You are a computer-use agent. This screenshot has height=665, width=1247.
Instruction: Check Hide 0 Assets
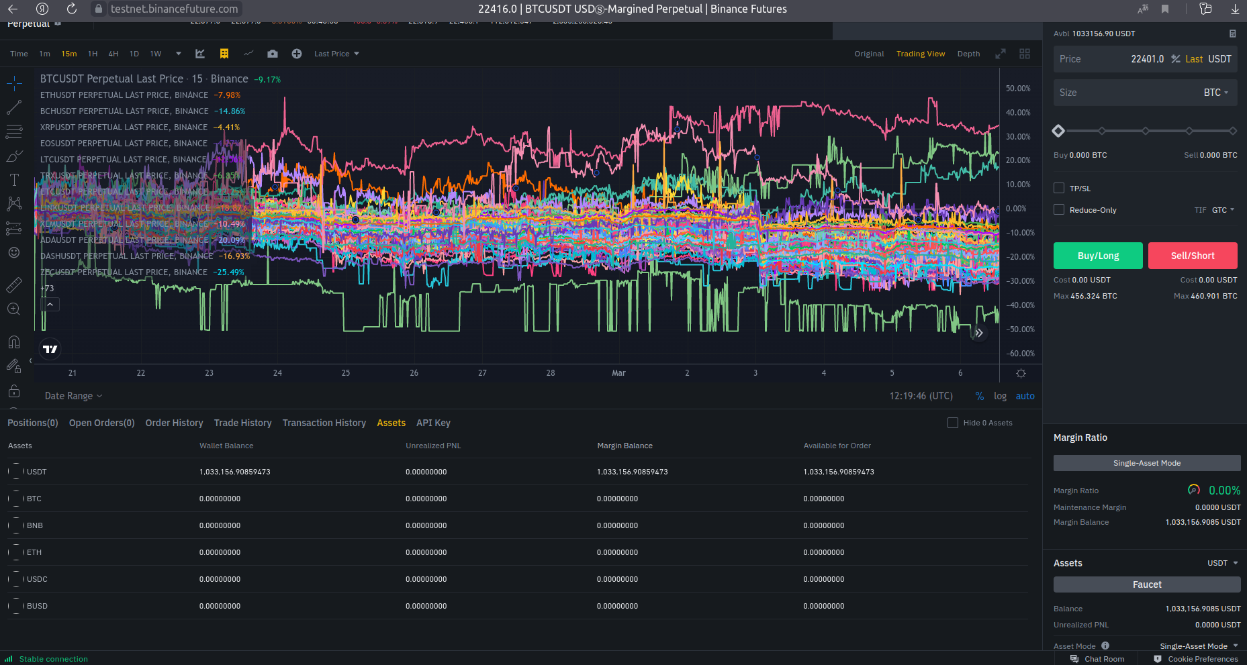tap(953, 423)
